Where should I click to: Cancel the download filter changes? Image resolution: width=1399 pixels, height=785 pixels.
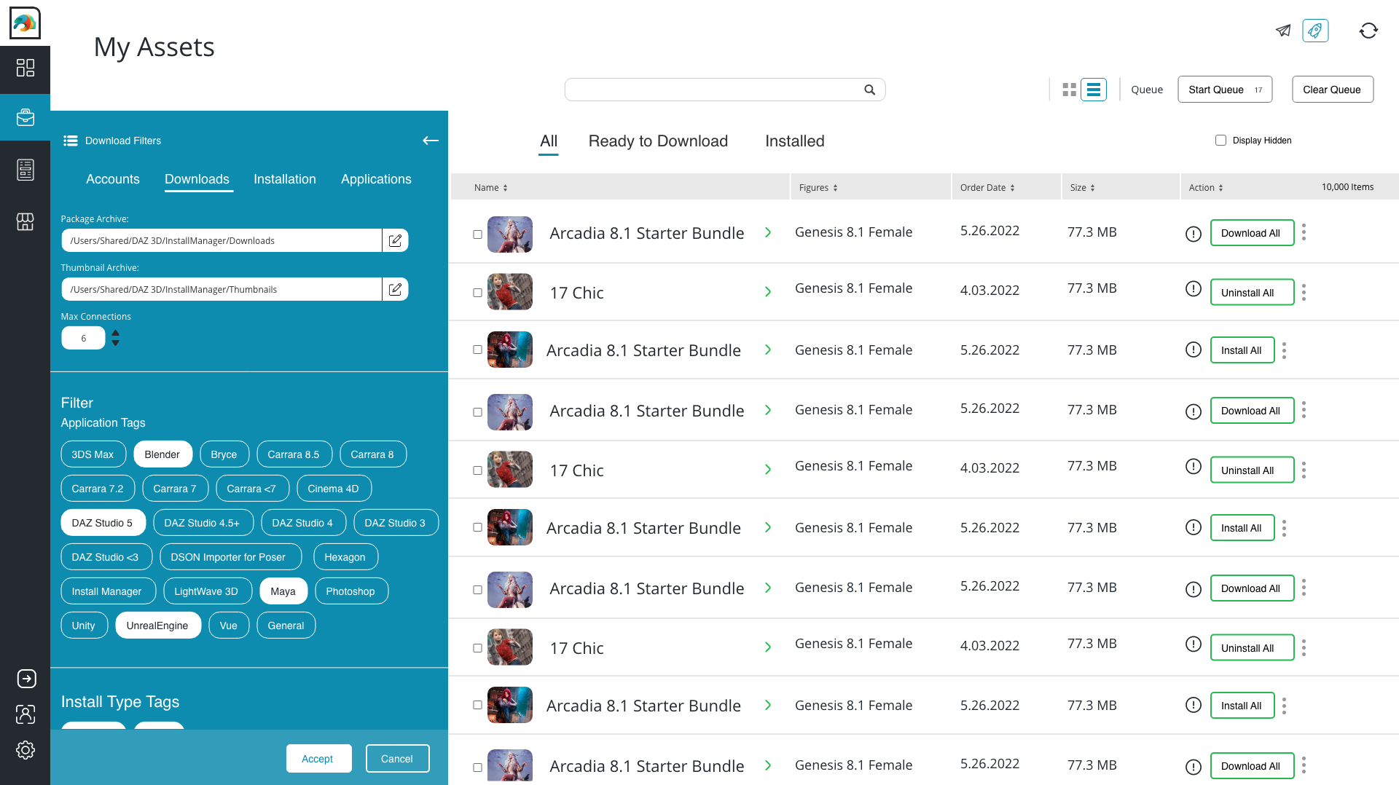point(397,759)
